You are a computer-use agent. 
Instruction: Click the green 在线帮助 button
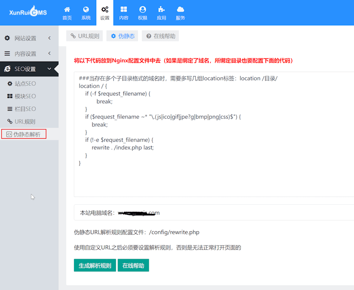click(133, 266)
